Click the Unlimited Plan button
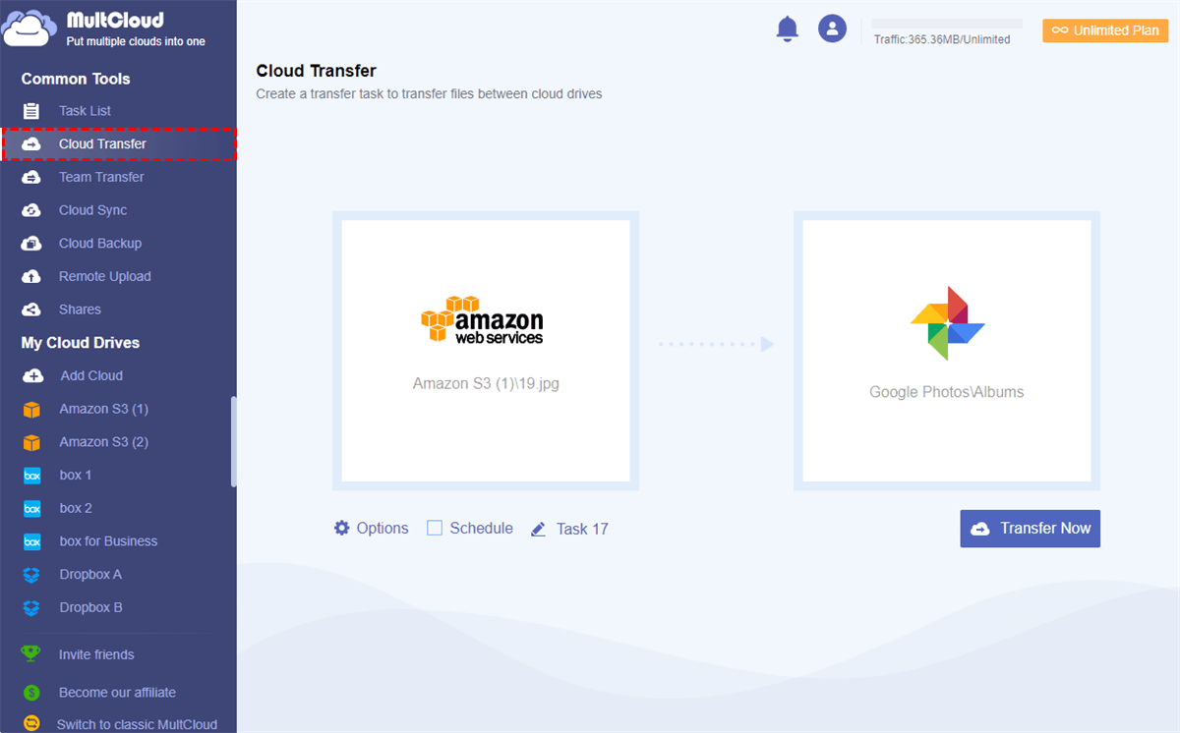 click(1105, 30)
